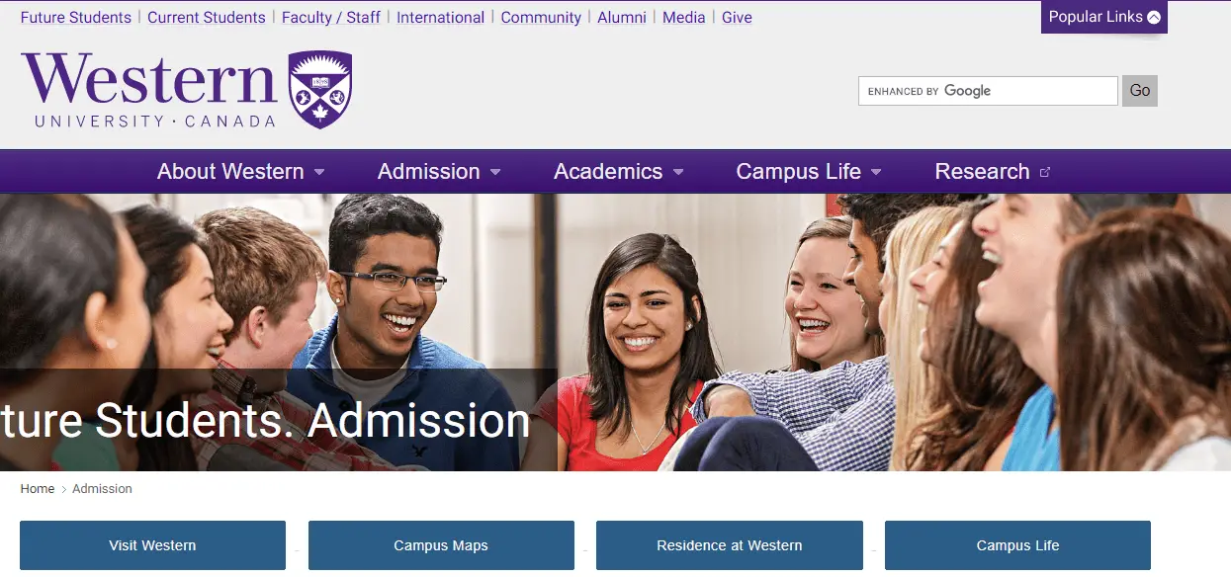The width and height of the screenshot is (1231, 577).
Task: Select the Residence at Western button
Action: tap(730, 545)
